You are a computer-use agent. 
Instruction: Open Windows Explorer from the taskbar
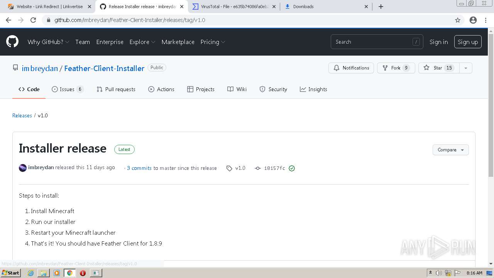pyautogui.click(x=44, y=273)
